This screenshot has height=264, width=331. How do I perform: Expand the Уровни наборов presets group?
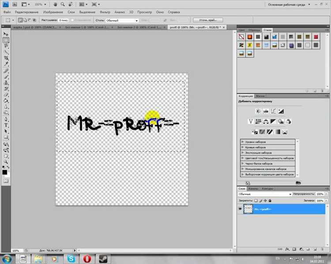click(x=243, y=142)
